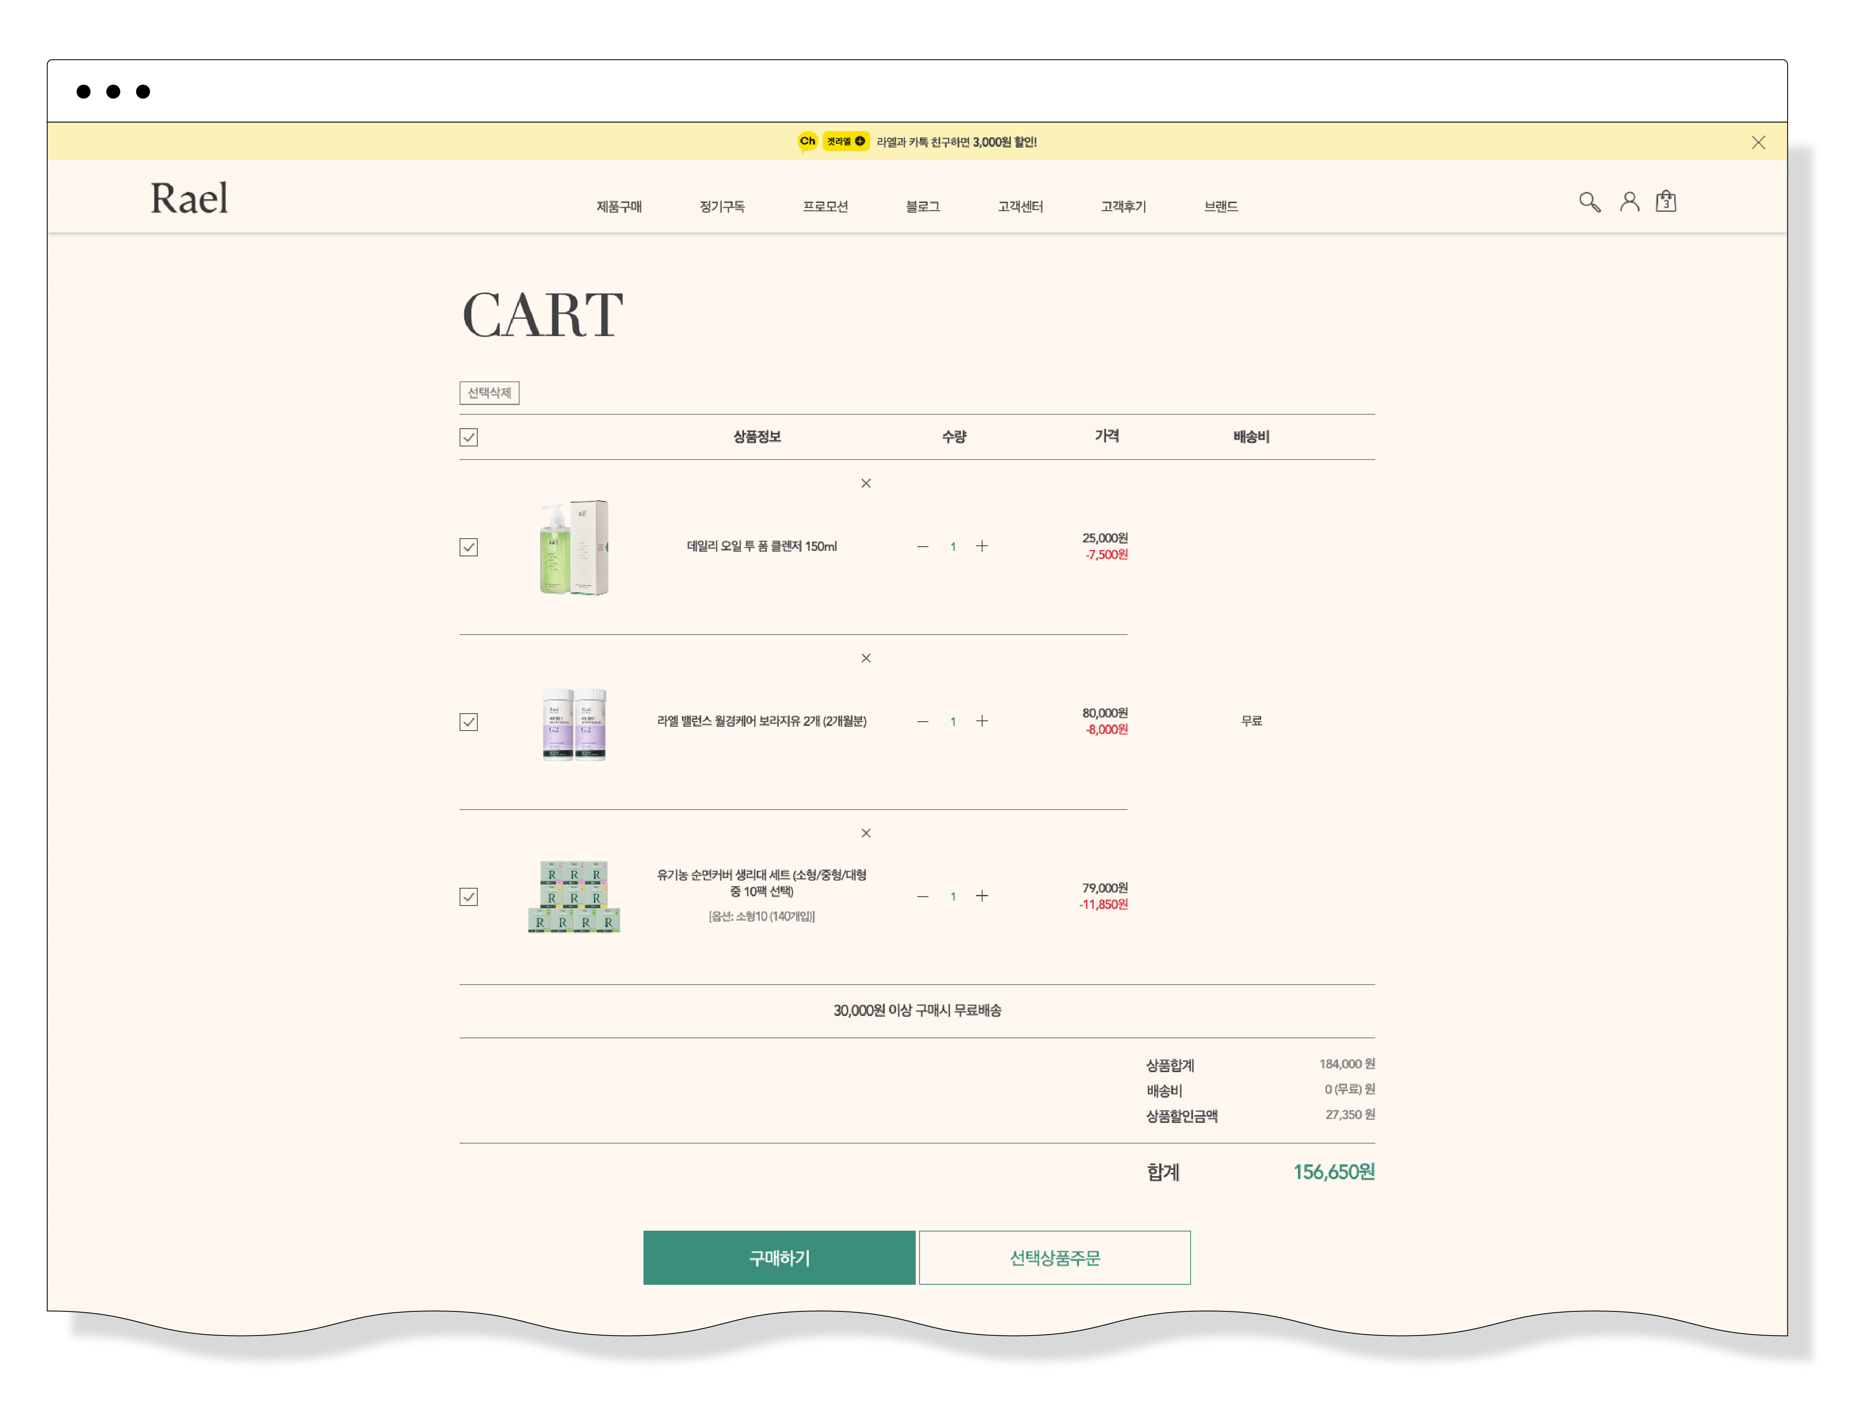Open the shopping bag cart icon
The width and height of the screenshot is (1856, 1404).
click(1665, 201)
